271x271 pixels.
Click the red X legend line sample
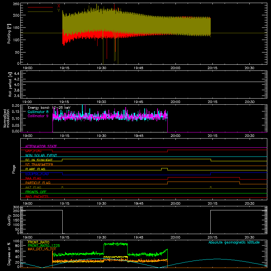(x=40, y=7)
